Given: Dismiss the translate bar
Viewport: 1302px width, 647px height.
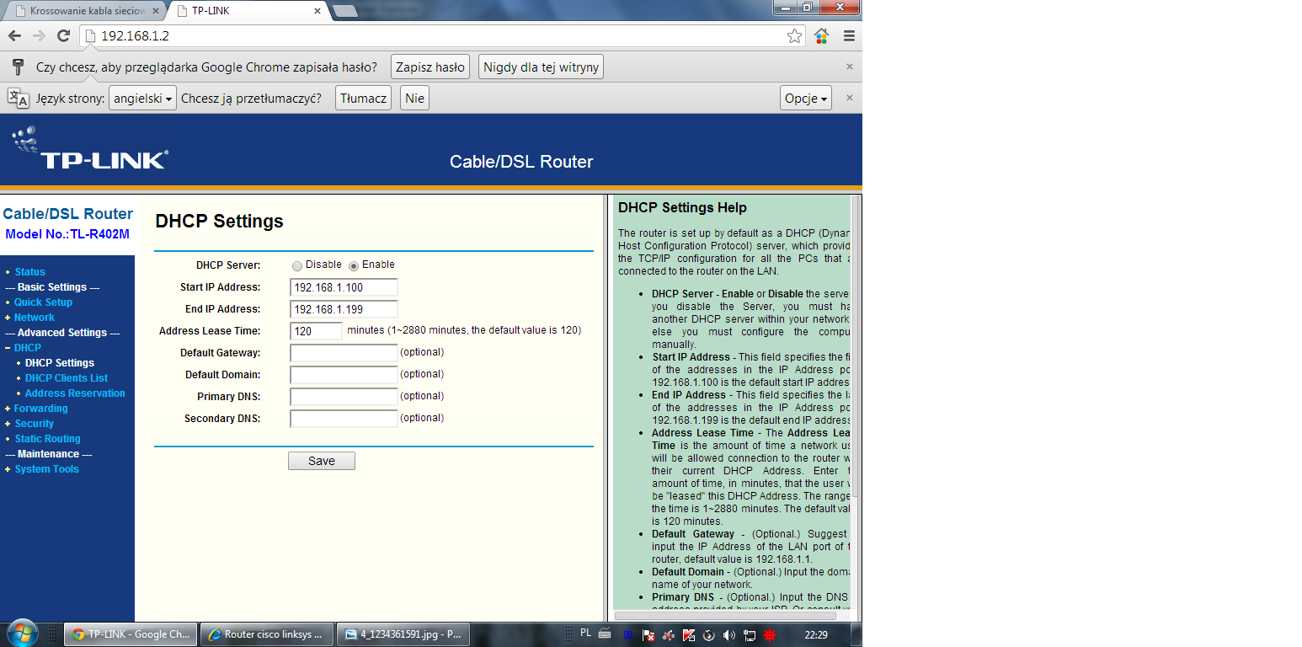Looking at the screenshot, I should pyautogui.click(x=849, y=98).
